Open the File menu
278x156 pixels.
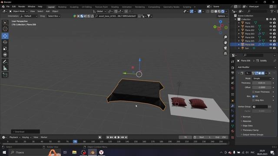(x=8, y=6)
